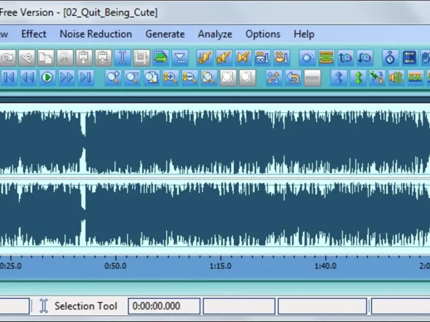The height and width of the screenshot is (322, 430).
Task: Click the green zigzag wave icon
Action: click(x=415, y=78)
